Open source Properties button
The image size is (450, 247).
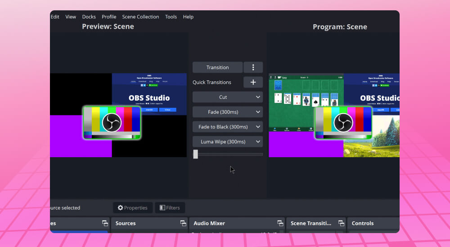point(133,208)
